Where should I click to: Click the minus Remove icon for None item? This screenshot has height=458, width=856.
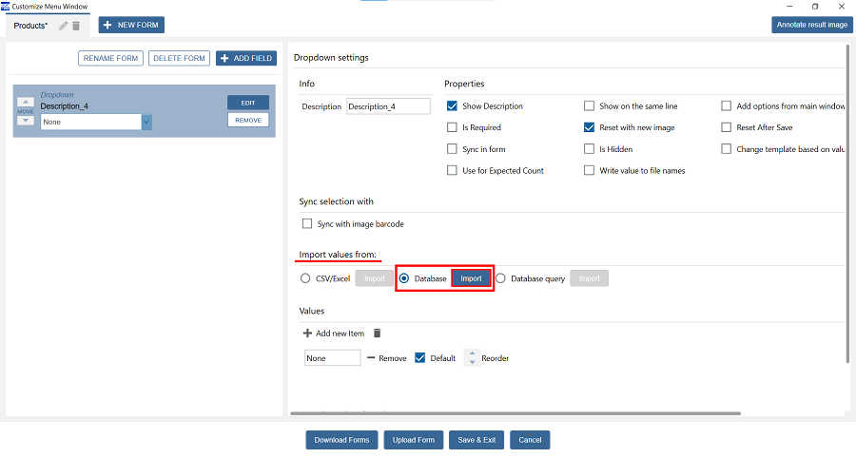point(371,358)
